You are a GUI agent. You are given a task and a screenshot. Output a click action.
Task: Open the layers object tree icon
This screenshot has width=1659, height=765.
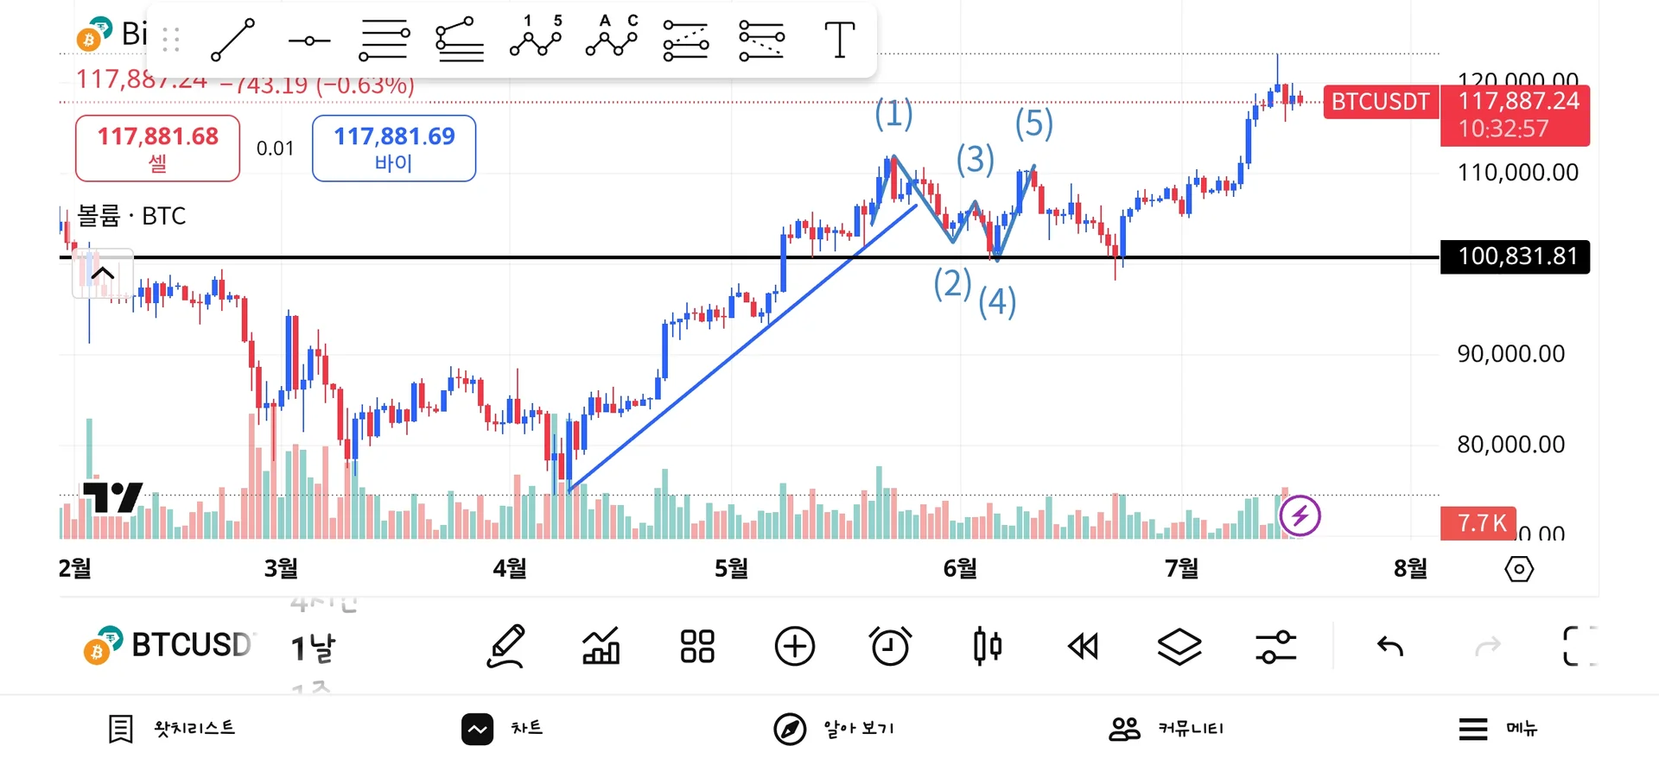1179,646
